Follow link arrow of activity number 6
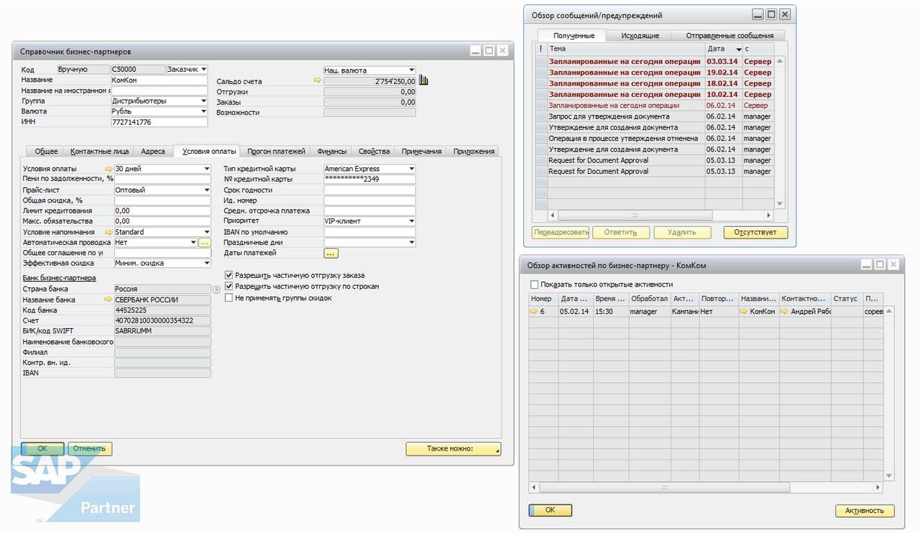 [x=533, y=312]
